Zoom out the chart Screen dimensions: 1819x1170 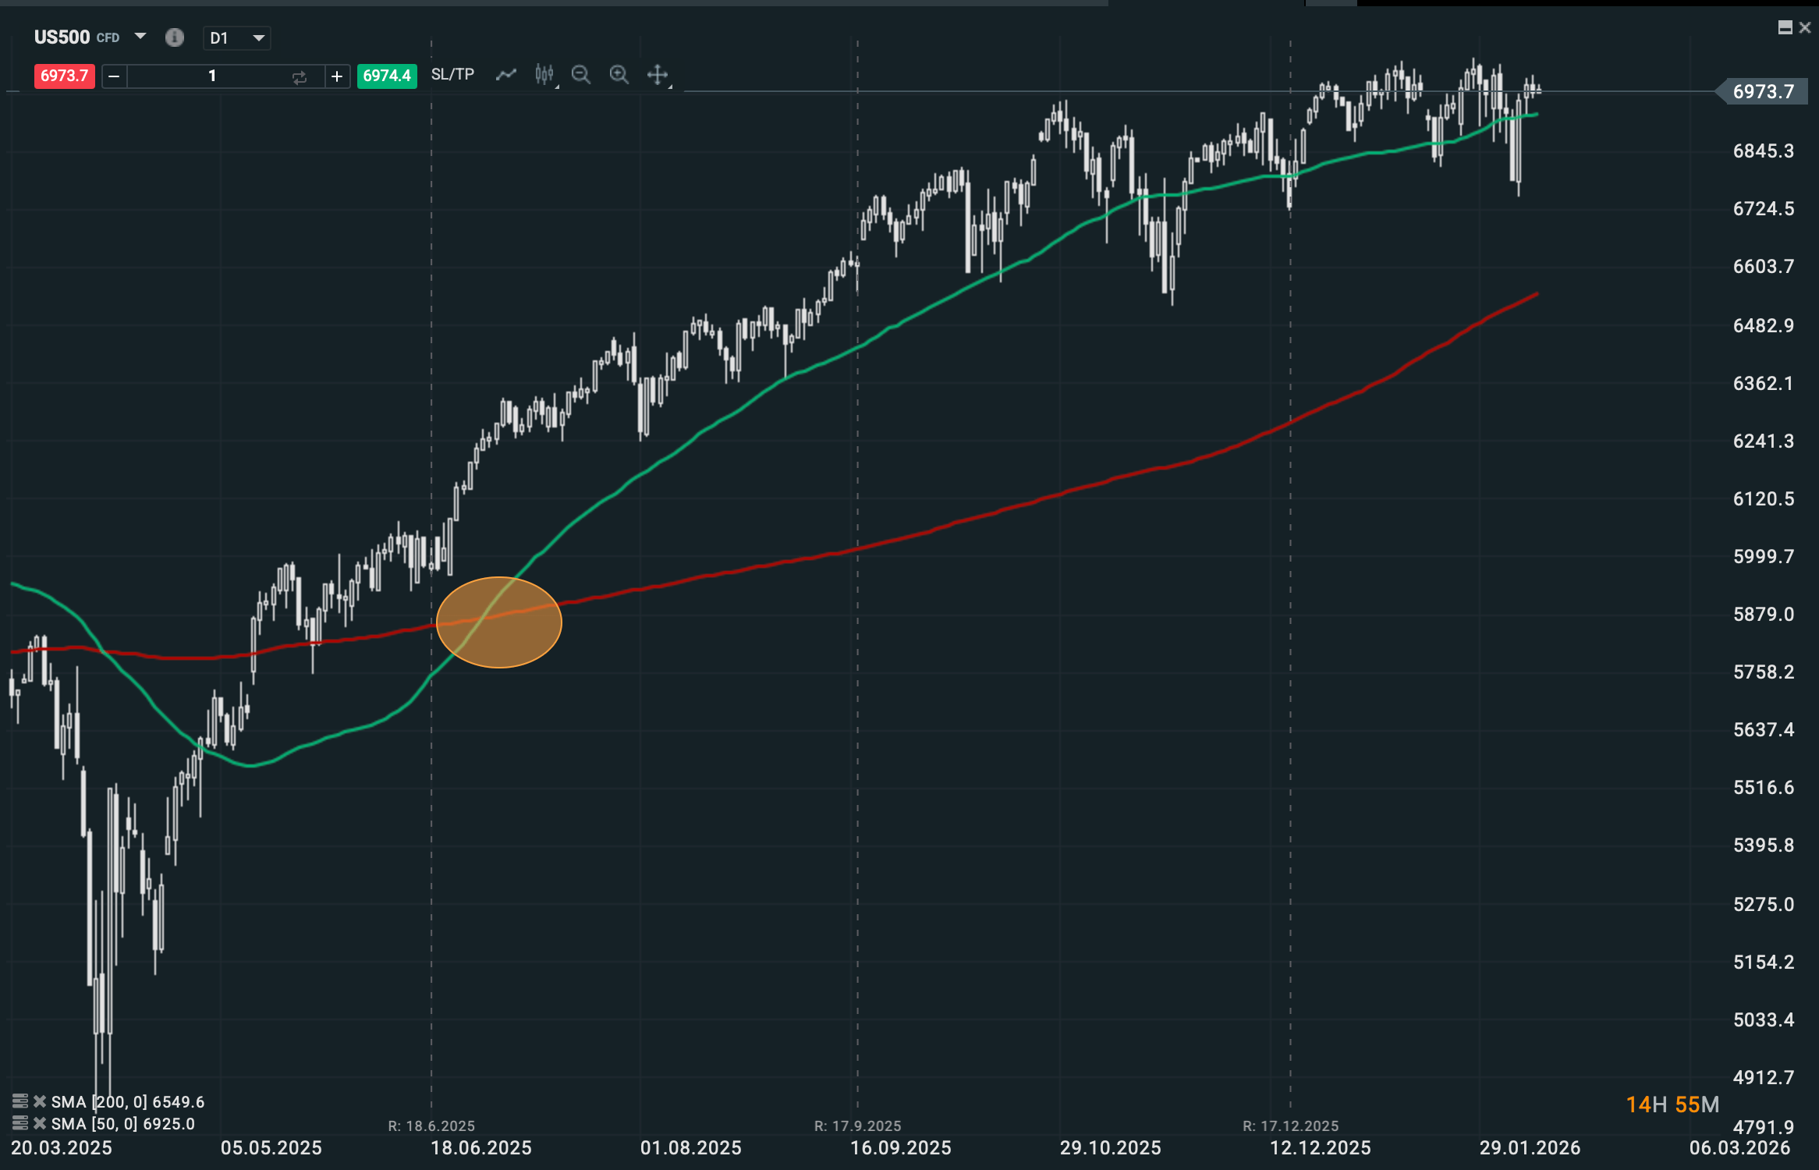[581, 75]
